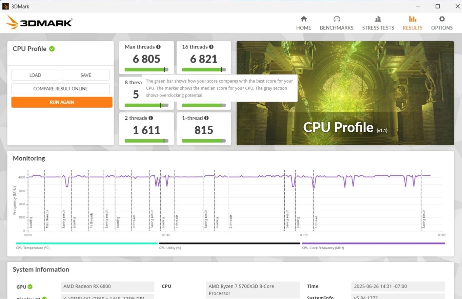
Task: Click the 3DMark app icon in title bar
Action: point(5,6)
